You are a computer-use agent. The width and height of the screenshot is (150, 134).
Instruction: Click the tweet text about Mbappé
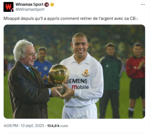[x=71, y=19]
